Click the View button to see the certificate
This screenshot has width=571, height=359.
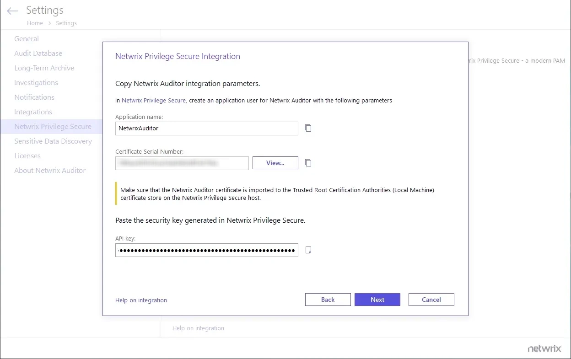[x=275, y=163]
